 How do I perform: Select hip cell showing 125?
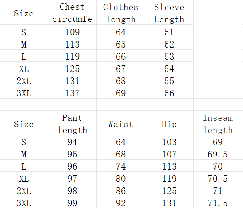pyautogui.click(x=169, y=190)
